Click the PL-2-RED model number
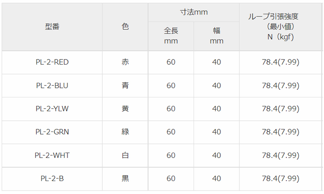Image resolution: width=324 pixels, height=194 pixels. [52, 62]
